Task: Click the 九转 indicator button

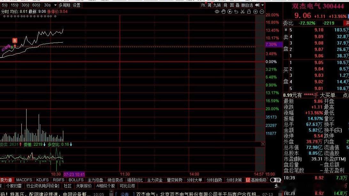Action: pyautogui.click(x=217, y=5)
